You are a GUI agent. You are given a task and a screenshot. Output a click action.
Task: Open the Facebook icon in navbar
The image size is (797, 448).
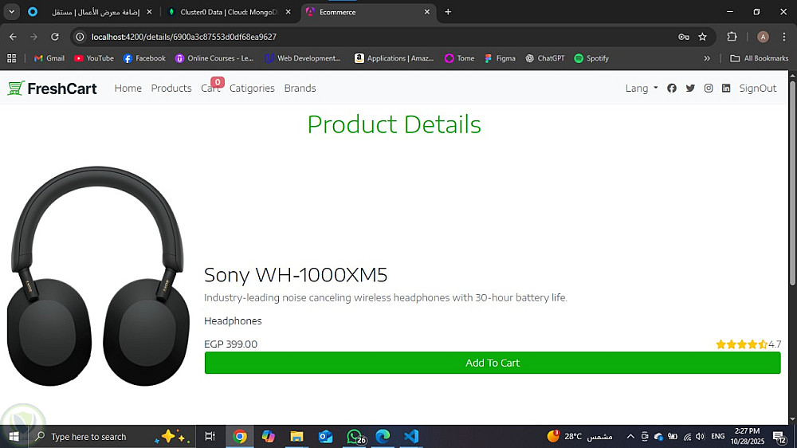tap(671, 88)
